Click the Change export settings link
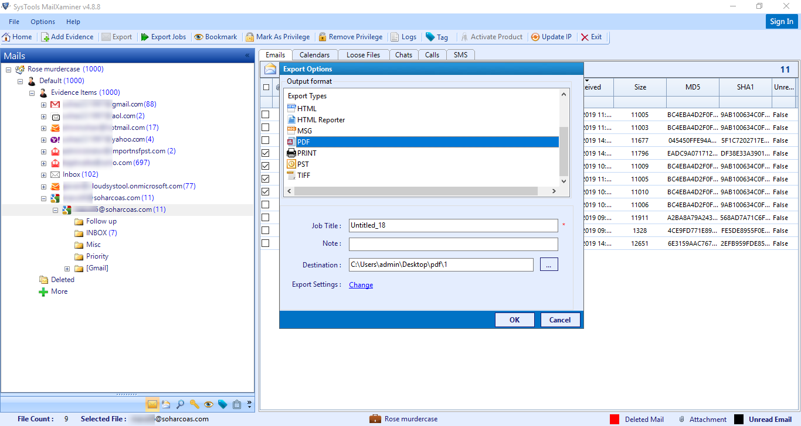 pos(361,285)
